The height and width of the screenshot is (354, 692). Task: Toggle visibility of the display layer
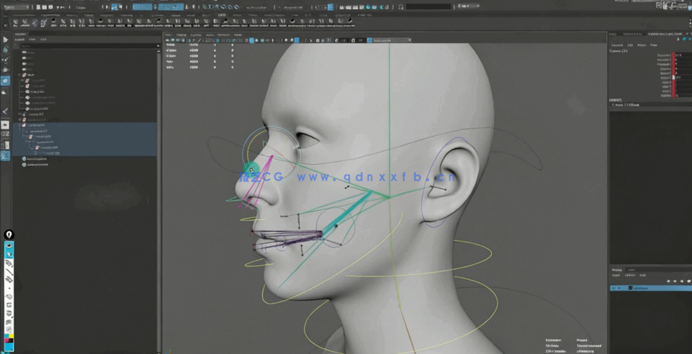(x=613, y=288)
